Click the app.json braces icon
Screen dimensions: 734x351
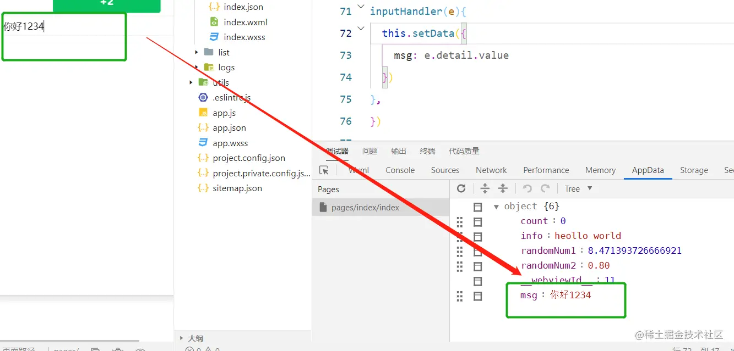click(203, 127)
